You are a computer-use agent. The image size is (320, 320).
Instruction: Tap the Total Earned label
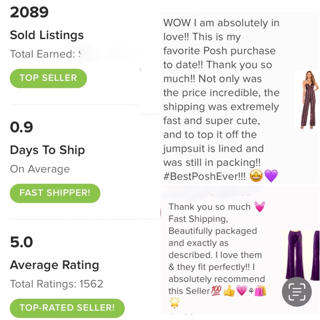click(x=42, y=54)
